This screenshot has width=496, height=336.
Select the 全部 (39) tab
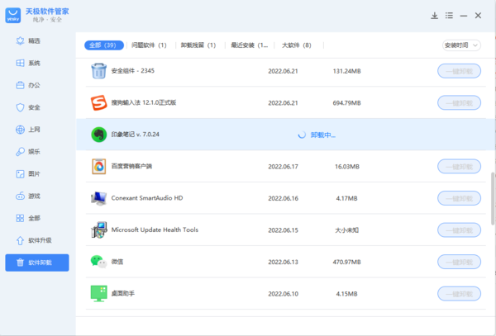click(103, 45)
